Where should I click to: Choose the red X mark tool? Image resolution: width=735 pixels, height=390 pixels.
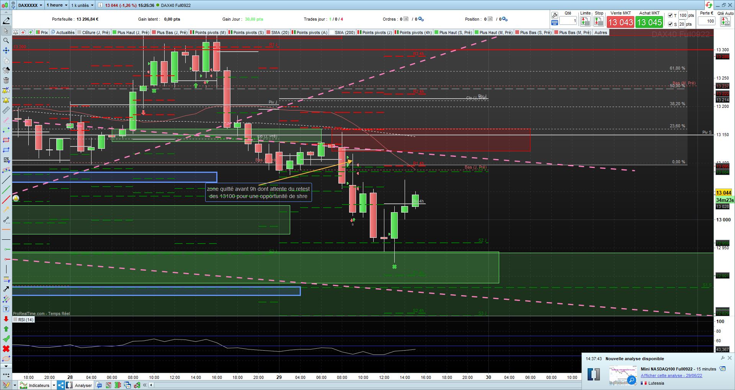tap(6, 349)
